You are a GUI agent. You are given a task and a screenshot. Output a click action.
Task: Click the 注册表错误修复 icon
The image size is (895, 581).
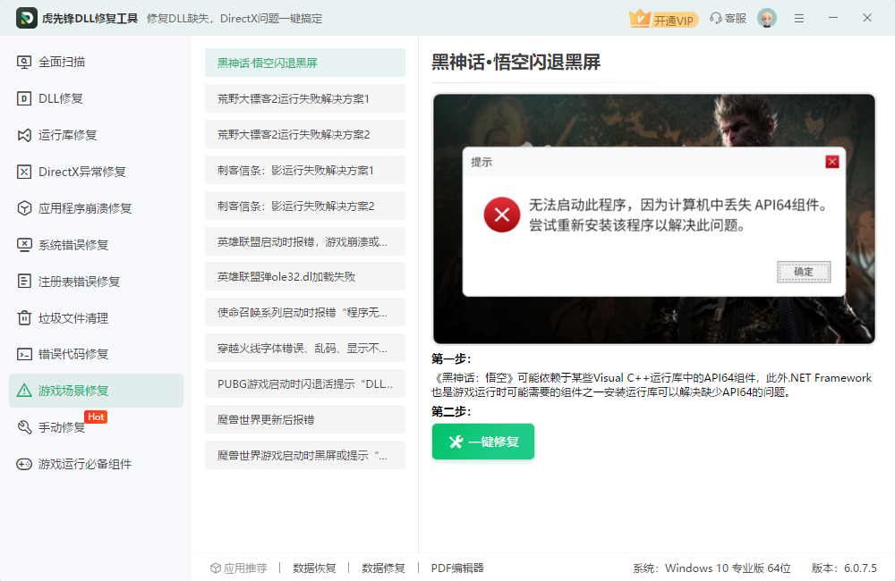[24, 281]
